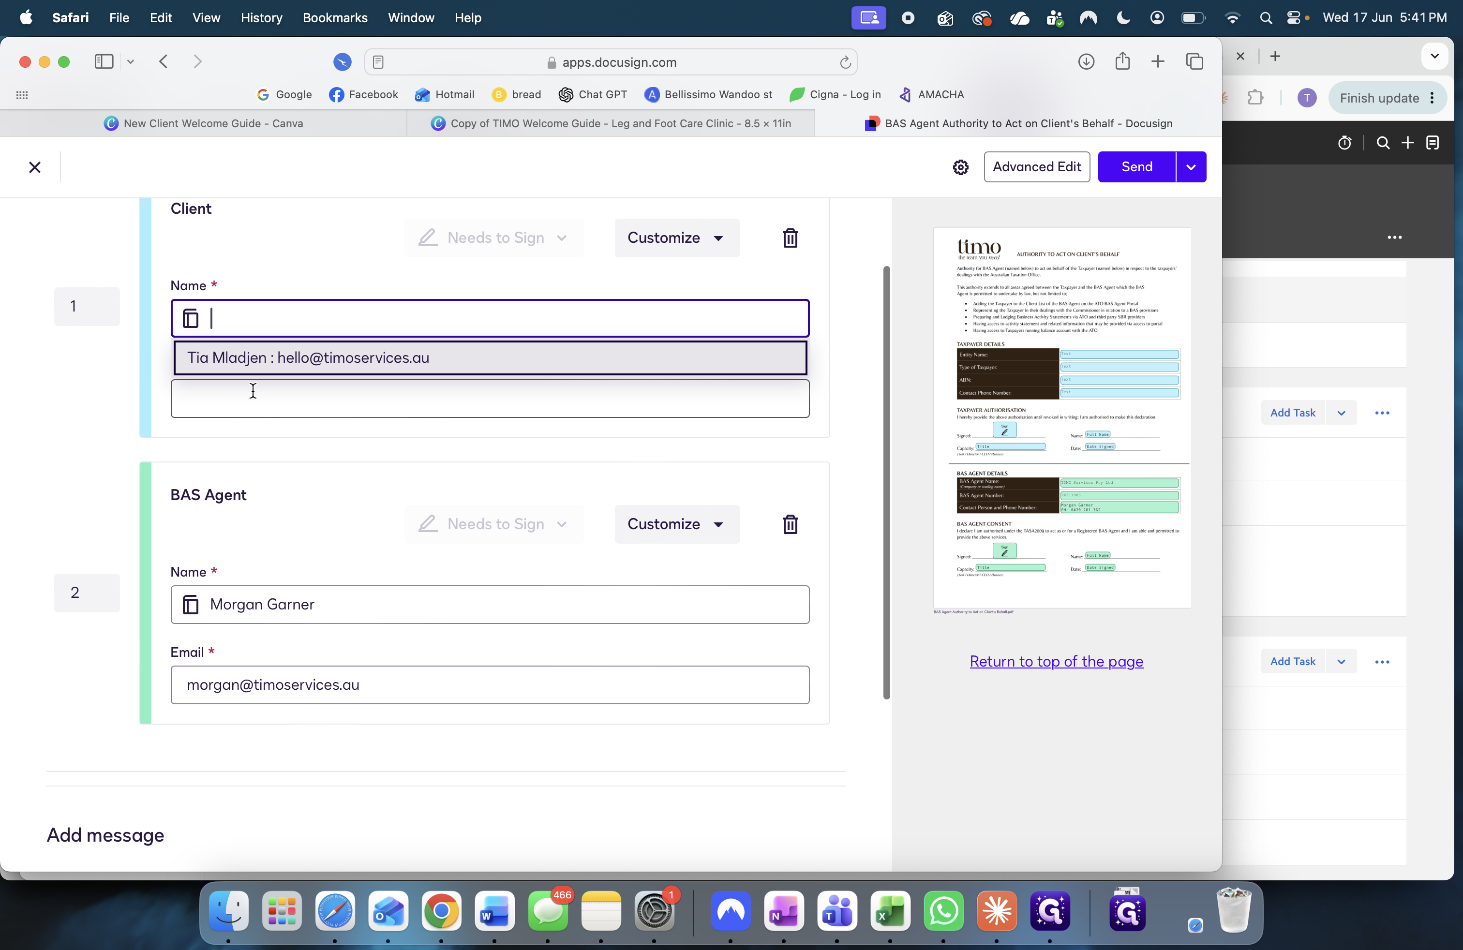Click the Advanced Edit button
This screenshot has width=1463, height=950.
click(1036, 166)
